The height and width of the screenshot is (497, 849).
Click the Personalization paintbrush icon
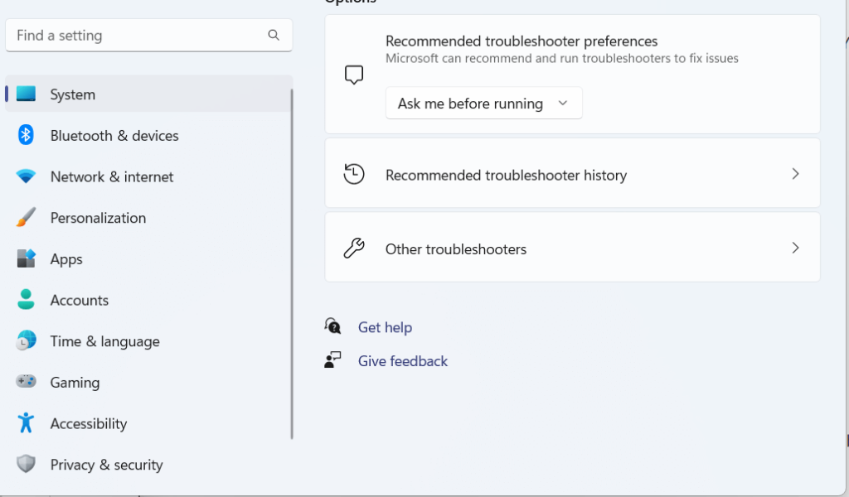(26, 217)
